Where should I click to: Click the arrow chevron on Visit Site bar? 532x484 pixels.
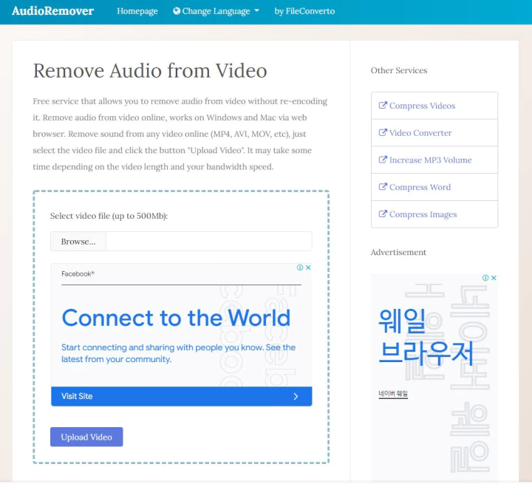click(296, 396)
